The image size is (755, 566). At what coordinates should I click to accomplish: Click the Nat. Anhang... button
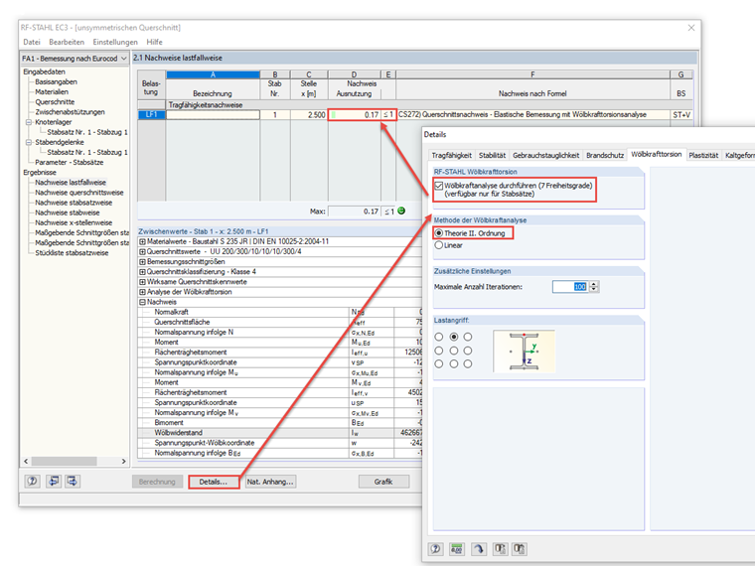270,482
